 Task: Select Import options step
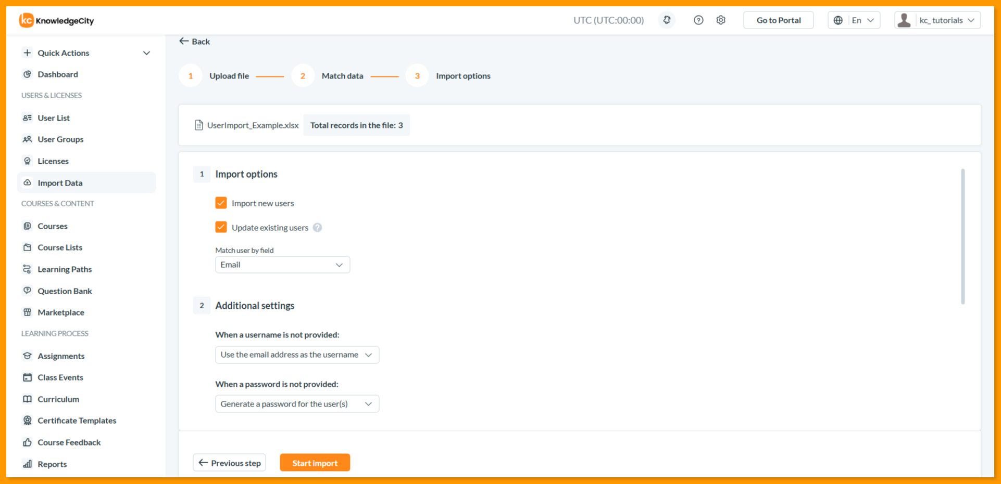[x=448, y=76]
